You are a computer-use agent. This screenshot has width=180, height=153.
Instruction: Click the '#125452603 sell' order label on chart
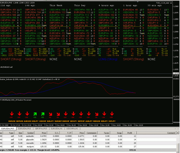coord(6,67)
